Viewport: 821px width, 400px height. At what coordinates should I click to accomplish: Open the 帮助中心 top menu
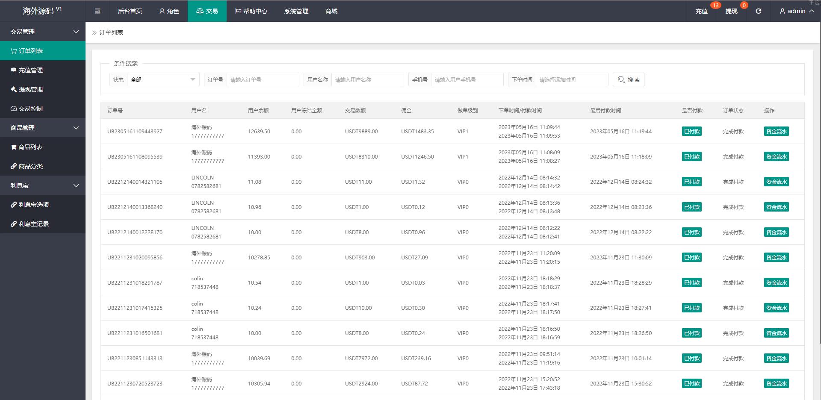tap(251, 11)
